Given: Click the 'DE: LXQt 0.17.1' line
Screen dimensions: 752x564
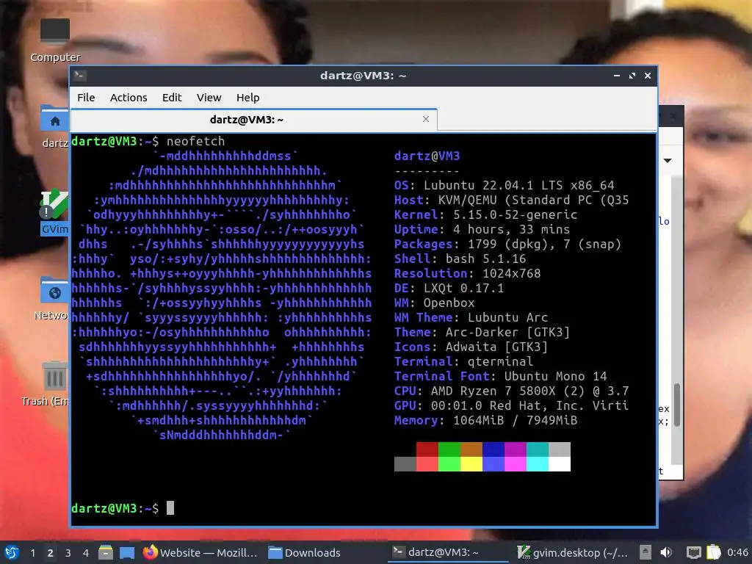Looking at the screenshot, I should [x=449, y=288].
